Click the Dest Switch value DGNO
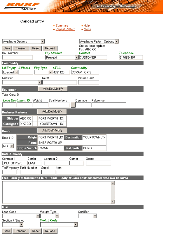Screen dimensions: 171x237 coord(94,148)
